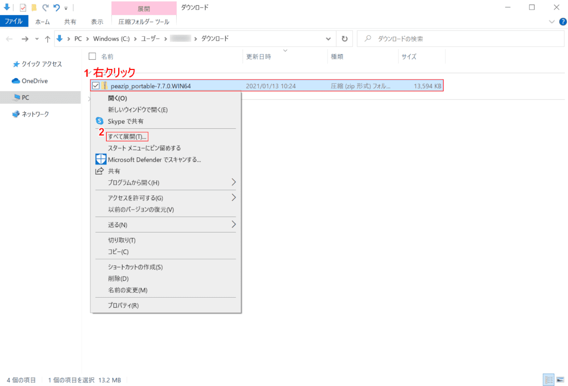
Task: Sort by the 更新日時 column header
Action: 259,56
